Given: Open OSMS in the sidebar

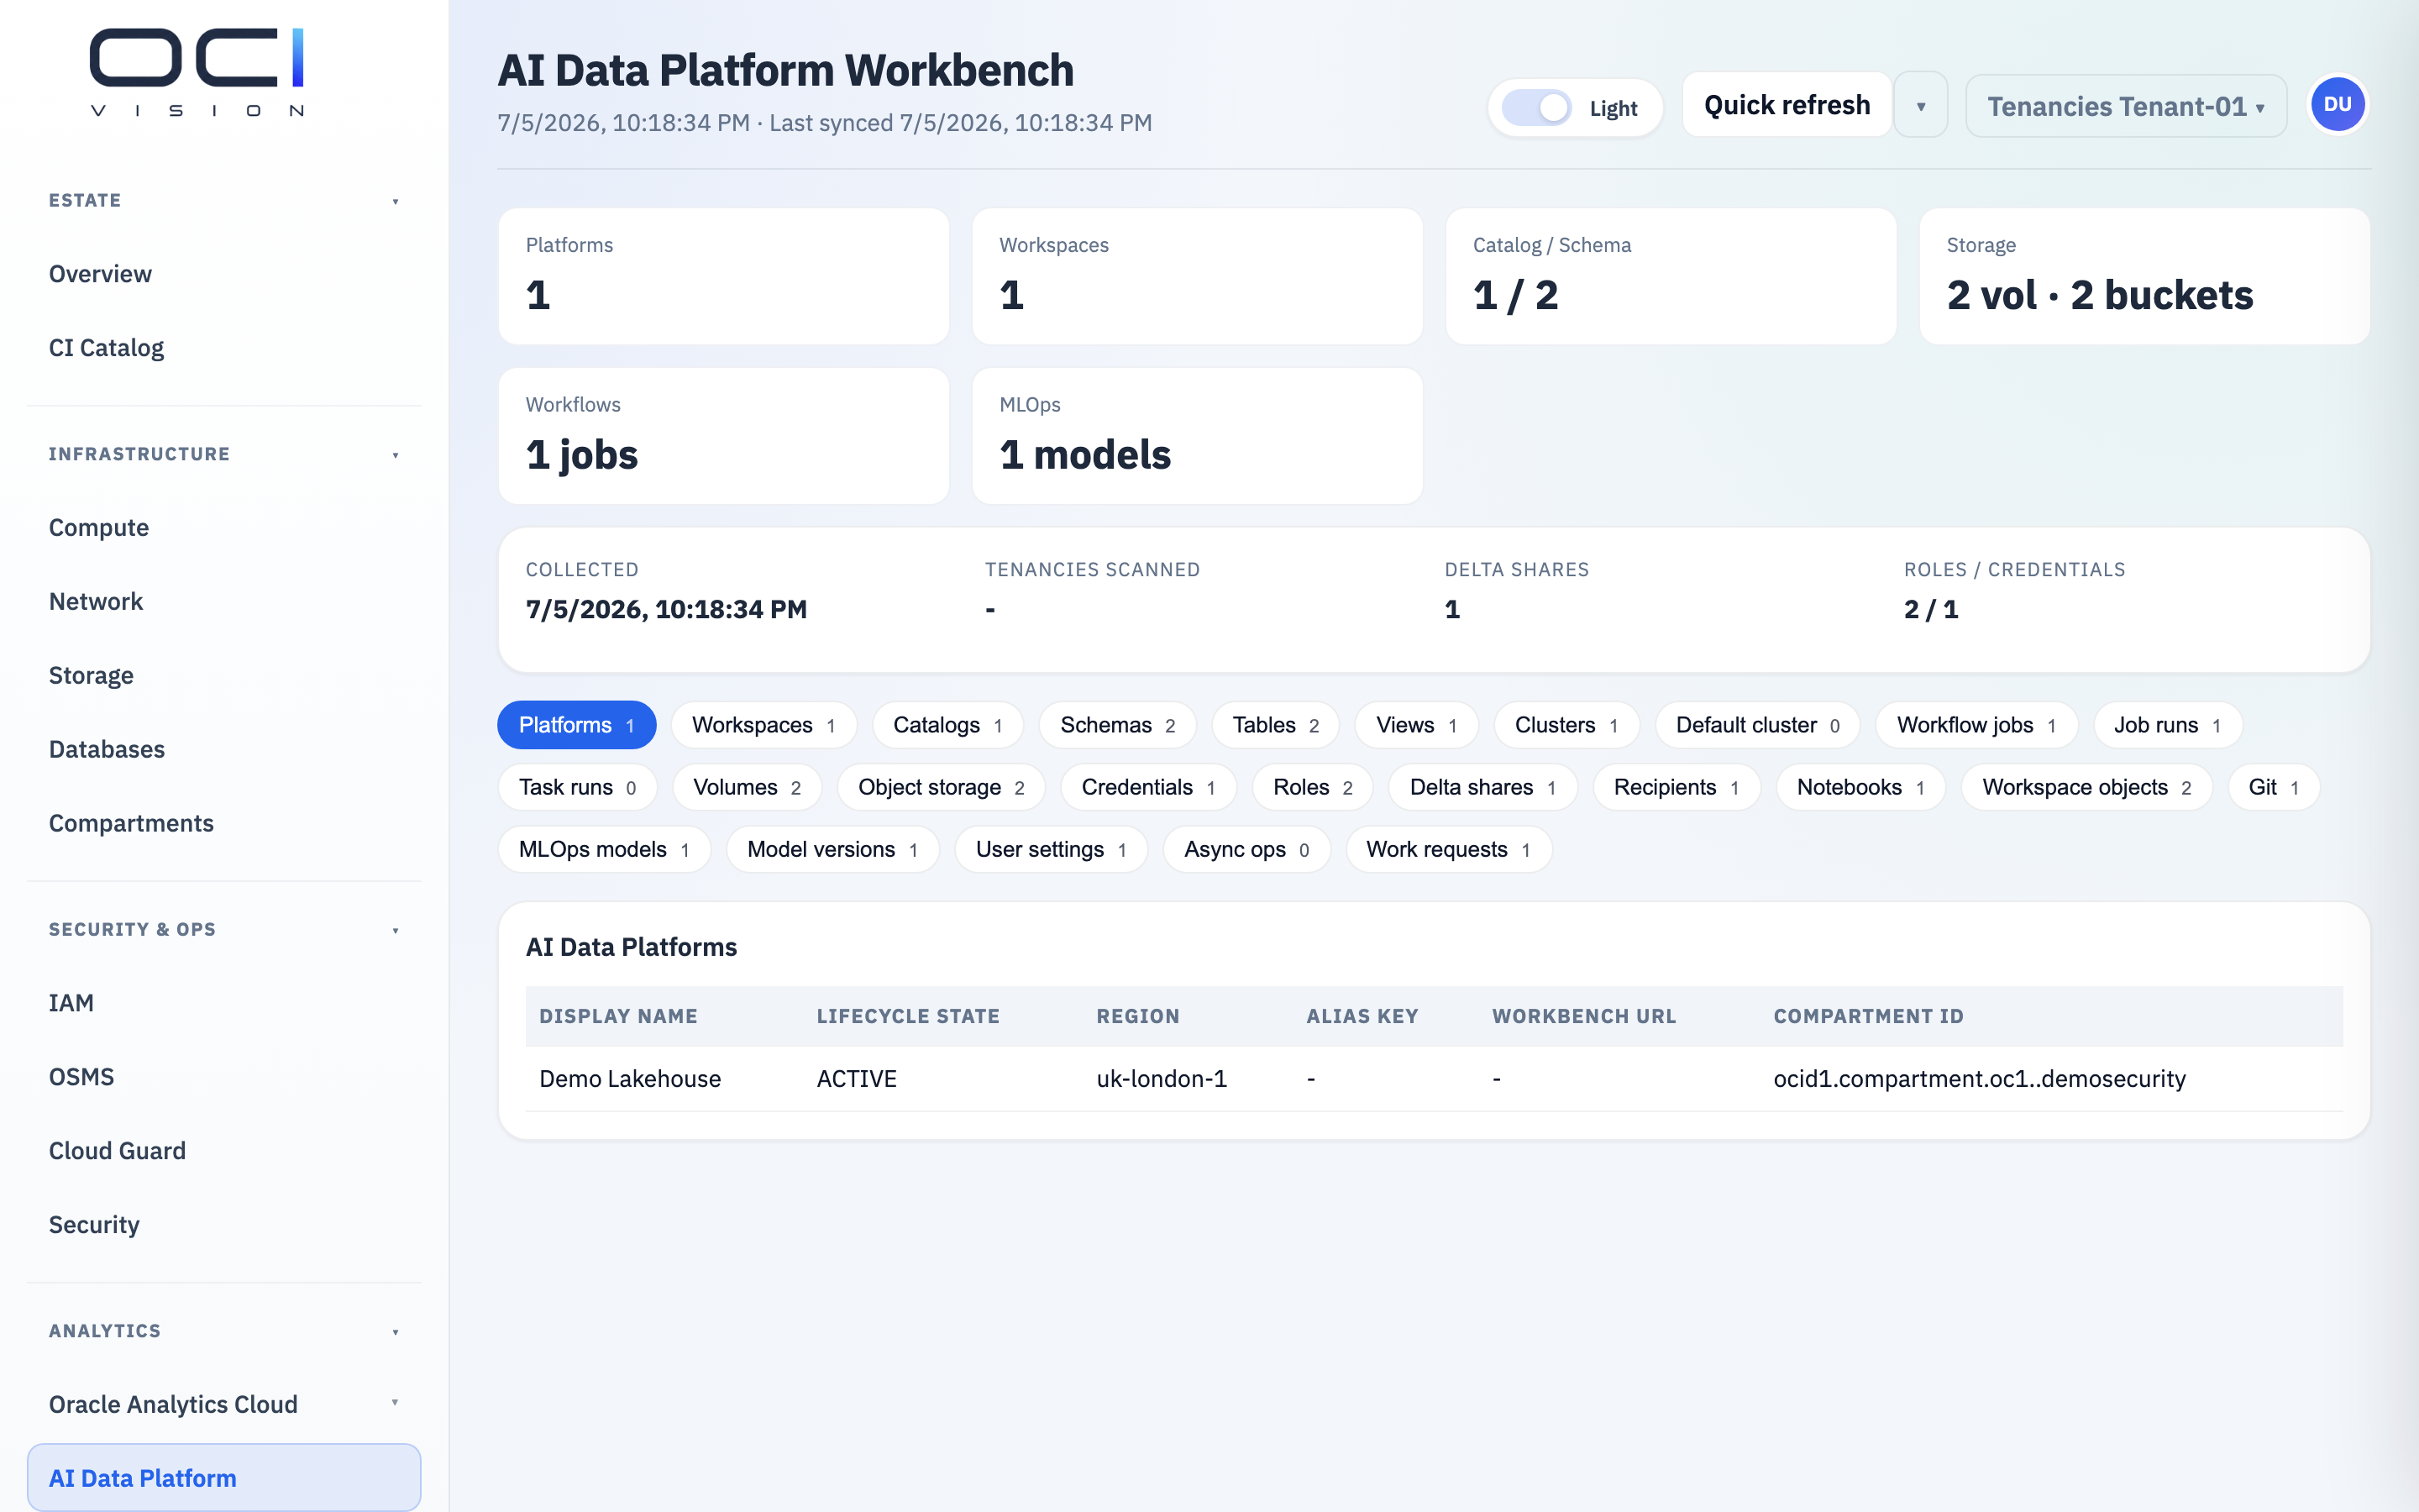Looking at the screenshot, I should [x=224, y=1077].
